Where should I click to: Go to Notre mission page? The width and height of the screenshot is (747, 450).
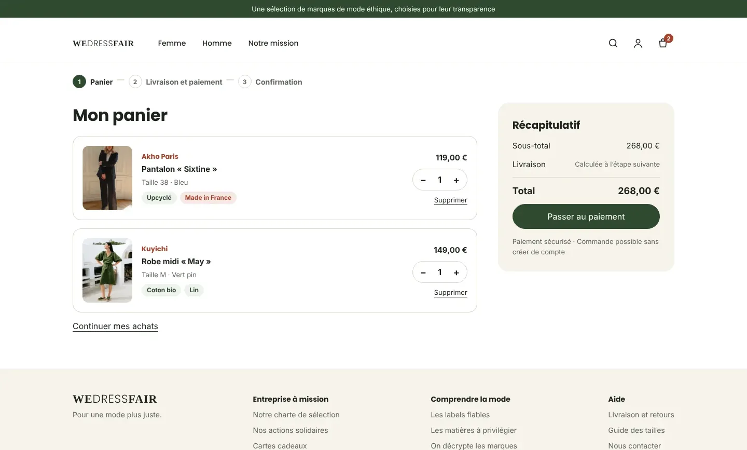click(273, 43)
